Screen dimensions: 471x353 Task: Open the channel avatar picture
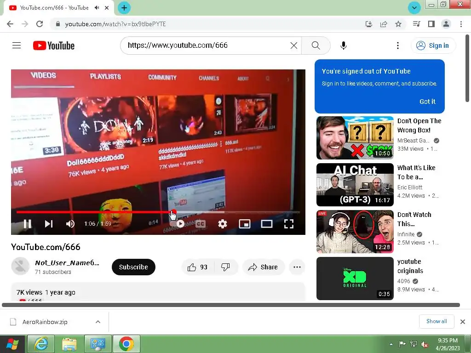tap(20, 266)
